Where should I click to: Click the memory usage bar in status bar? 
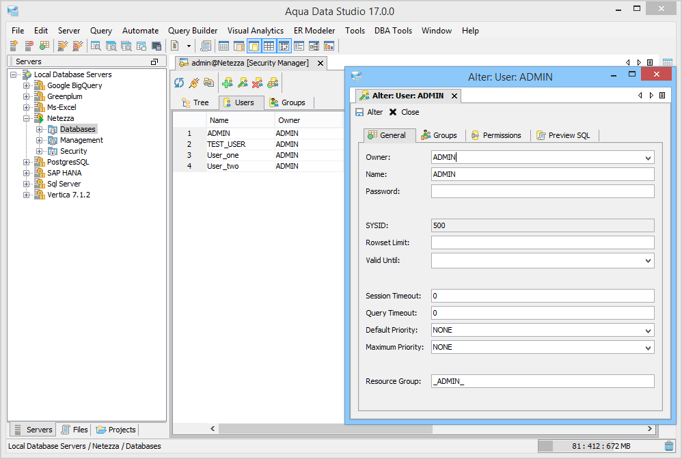coord(600,446)
